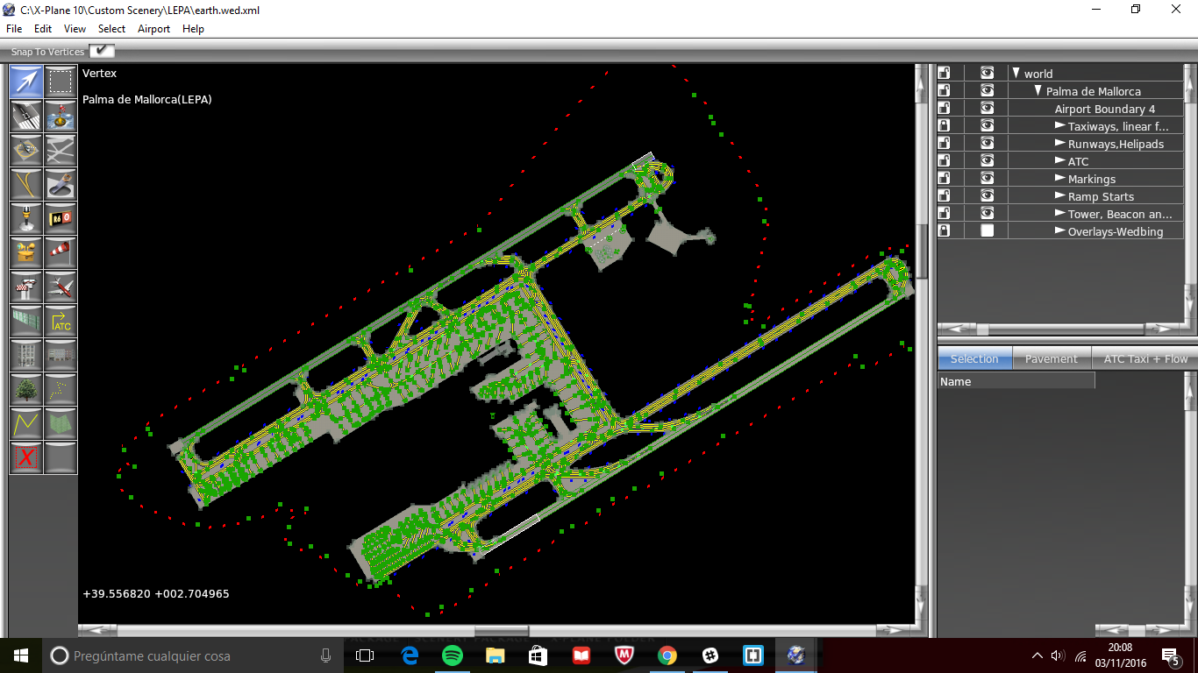Select the Hole cutting tool

(61, 185)
